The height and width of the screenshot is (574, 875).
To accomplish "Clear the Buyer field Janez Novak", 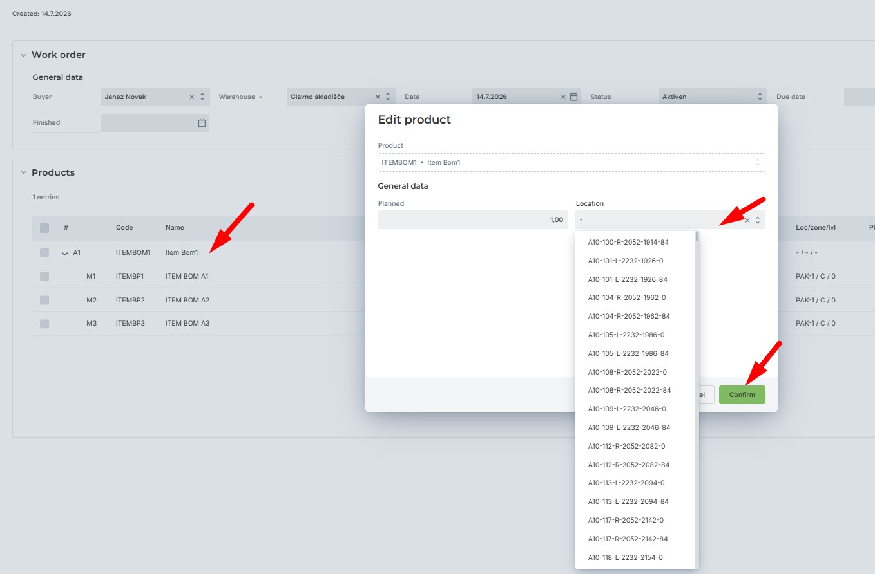I will click(191, 97).
